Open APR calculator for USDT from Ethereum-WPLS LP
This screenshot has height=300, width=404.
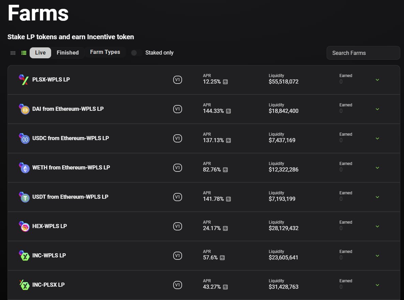tap(228, 199)
